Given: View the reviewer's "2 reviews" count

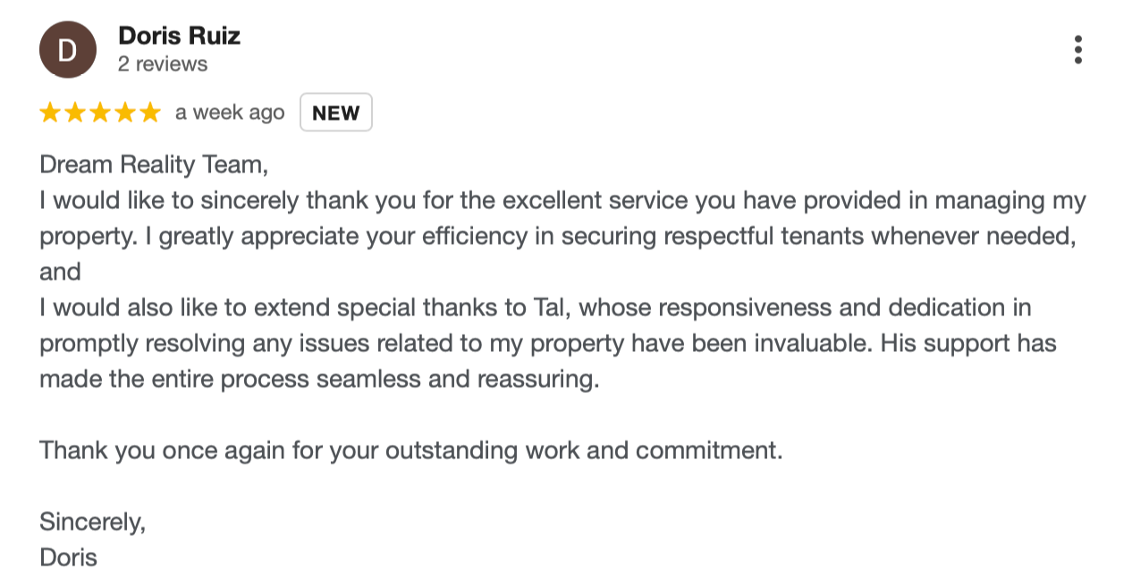Looking at the screenshot, I should (x=163, y=64).
